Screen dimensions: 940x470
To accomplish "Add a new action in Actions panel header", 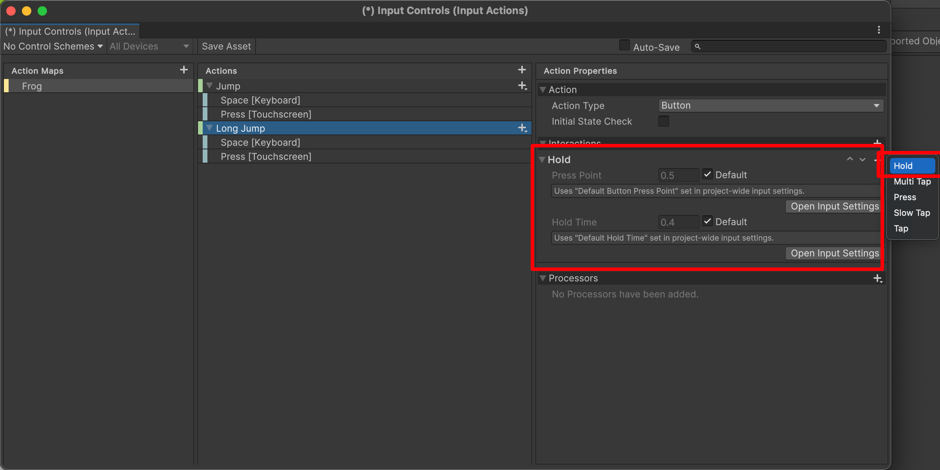I will tap(522, 70).
